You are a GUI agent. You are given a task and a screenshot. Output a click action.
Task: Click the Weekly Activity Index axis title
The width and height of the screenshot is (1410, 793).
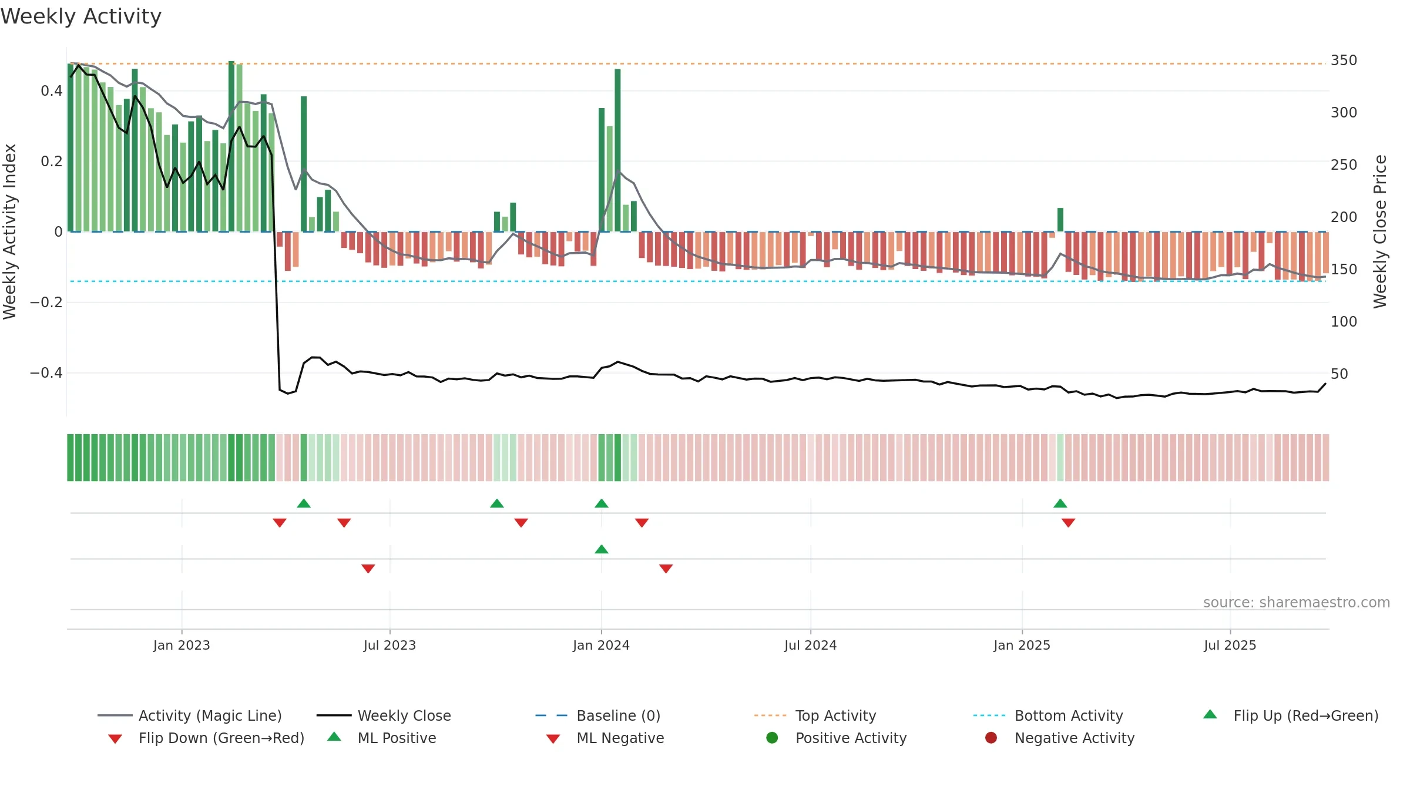tap(9, 231)
